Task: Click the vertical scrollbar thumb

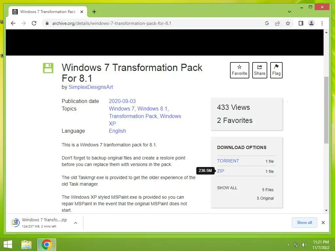Action: tap(326, 110)
